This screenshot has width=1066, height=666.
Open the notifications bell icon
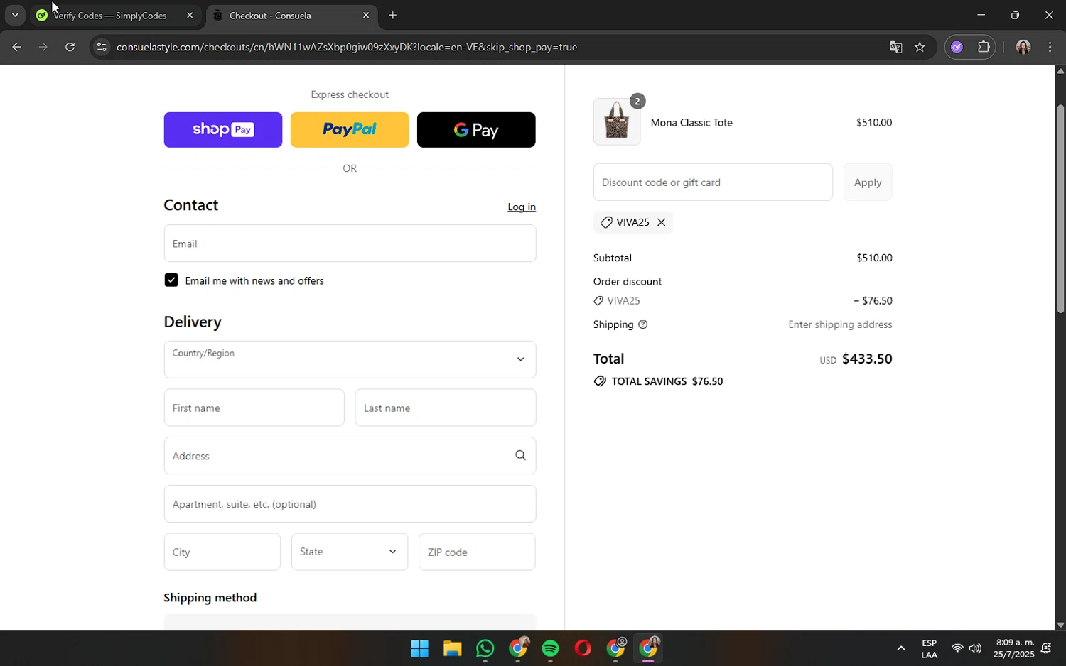pos(1046,648)
